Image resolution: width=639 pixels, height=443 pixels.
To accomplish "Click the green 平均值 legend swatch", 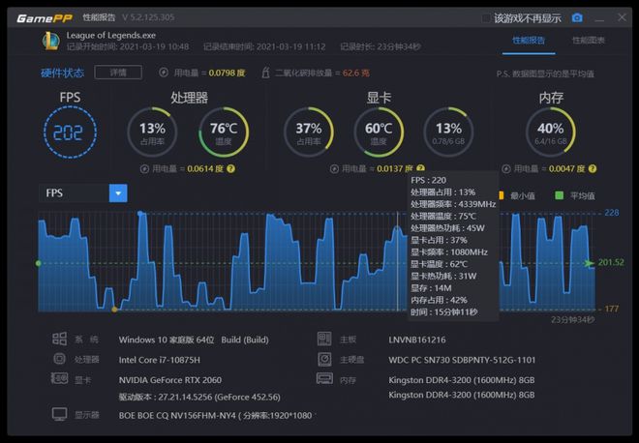I will coord(560,195).
